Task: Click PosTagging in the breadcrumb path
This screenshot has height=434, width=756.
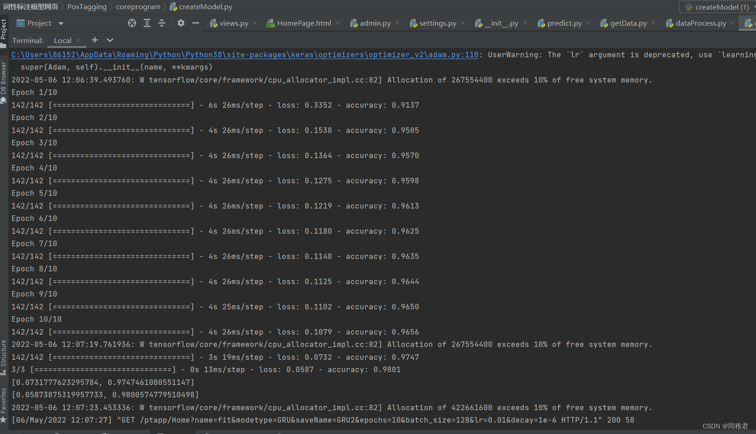Action: [x=87, y=7]
